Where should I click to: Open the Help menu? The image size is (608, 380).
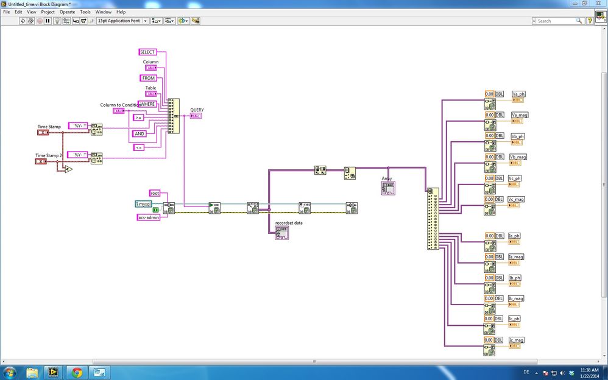pyautogui.click(x=121, y=12)
